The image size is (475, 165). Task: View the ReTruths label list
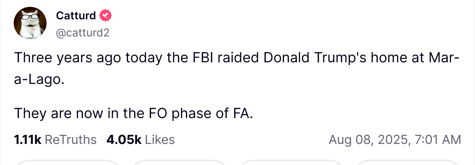pyautogui.click(x=71, y=140)
